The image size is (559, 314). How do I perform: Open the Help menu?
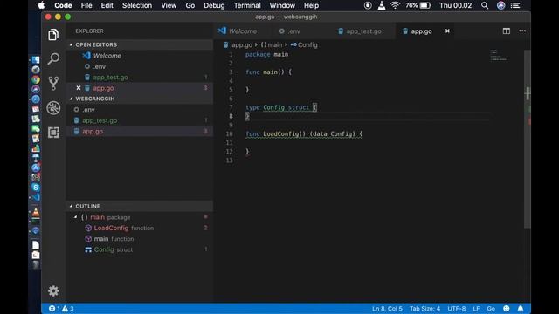[311, 5]
